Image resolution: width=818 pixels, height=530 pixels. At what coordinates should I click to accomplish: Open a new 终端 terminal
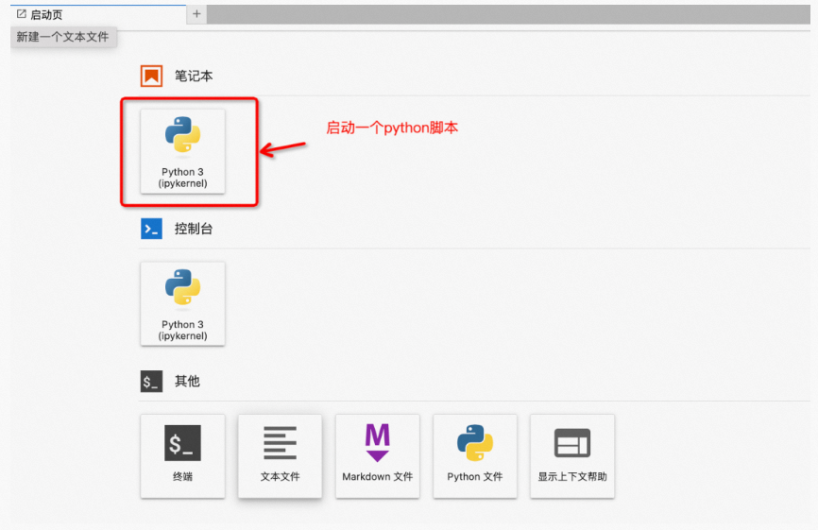(x=182, y=456)
